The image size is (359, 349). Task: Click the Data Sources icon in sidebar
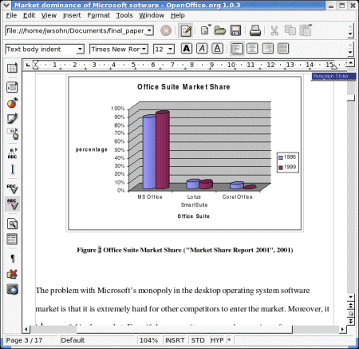click(12, 240)
